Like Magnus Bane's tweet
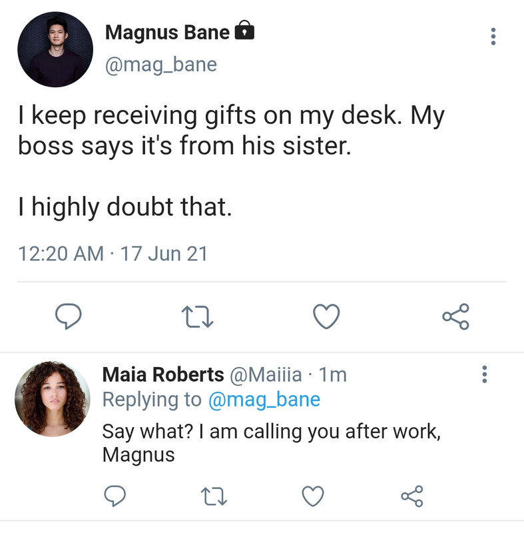The height and width of the screenshot is (533, 524). coord(326,316)
